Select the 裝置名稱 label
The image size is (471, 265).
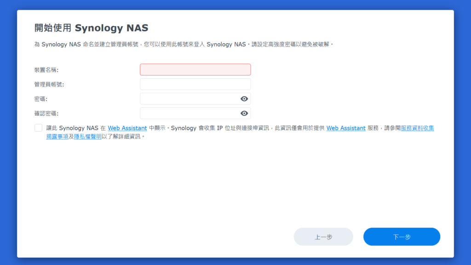[46, 70]
